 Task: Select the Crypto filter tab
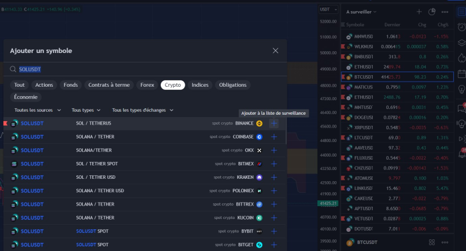pos(172,85)
